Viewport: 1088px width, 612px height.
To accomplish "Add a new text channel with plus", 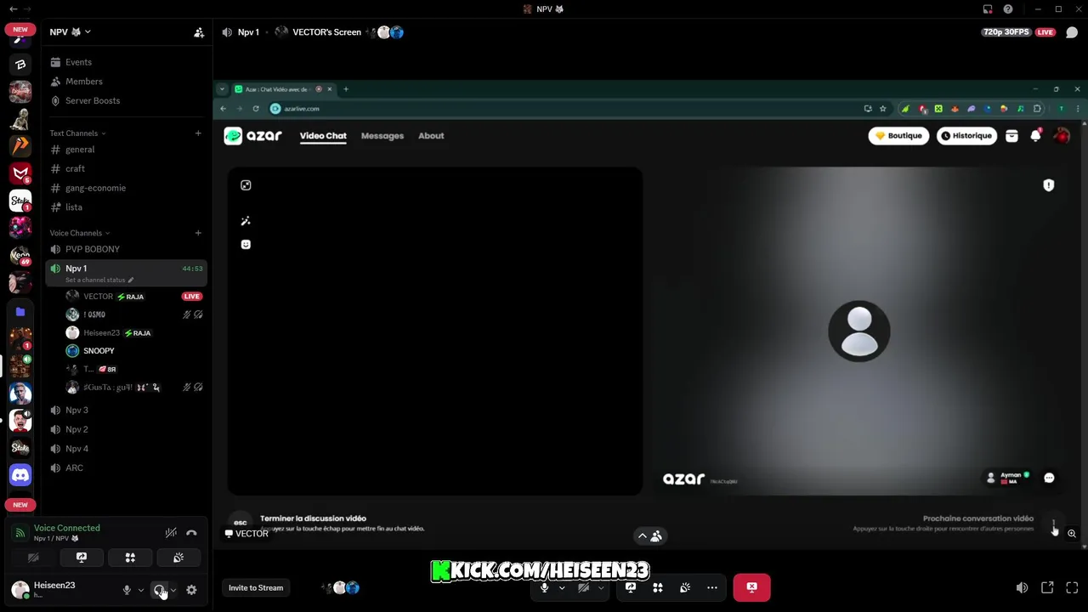I will [x=198, y=133].
